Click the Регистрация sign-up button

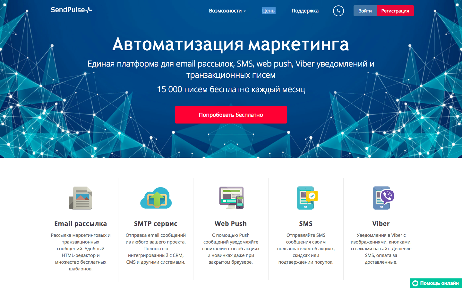395,11
